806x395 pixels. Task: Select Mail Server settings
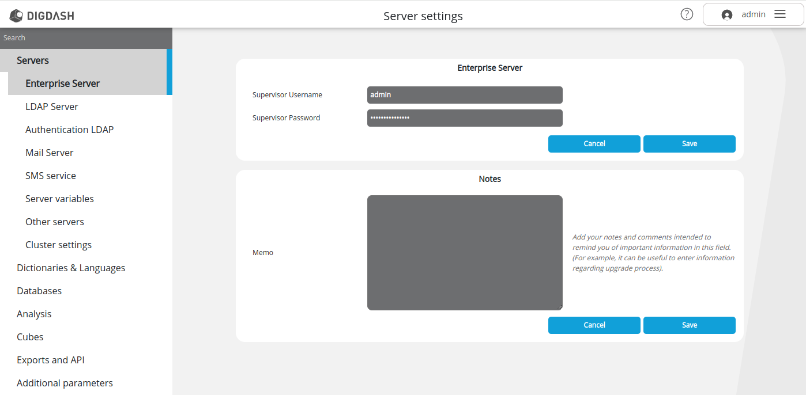49,153
